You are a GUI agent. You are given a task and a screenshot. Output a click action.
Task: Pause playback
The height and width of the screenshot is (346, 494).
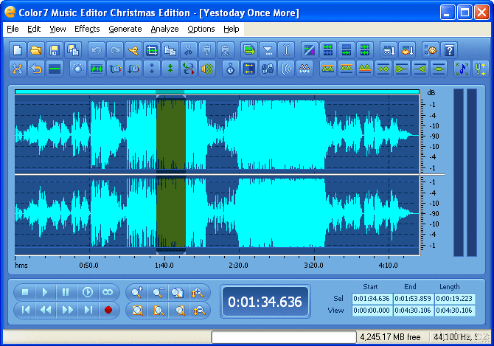tap(66, 292)
